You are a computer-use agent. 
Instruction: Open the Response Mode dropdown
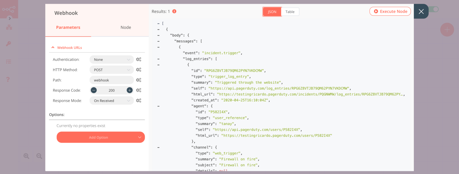click(x=112, y=101)
